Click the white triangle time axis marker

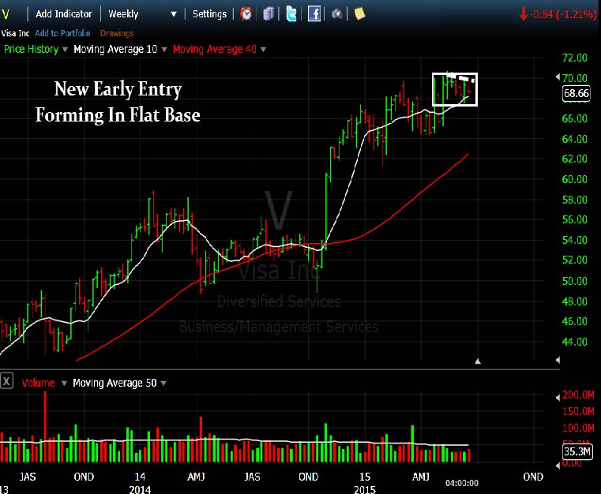(478, 361)
